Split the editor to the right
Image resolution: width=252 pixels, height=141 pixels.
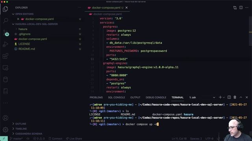tap(241, 7)
